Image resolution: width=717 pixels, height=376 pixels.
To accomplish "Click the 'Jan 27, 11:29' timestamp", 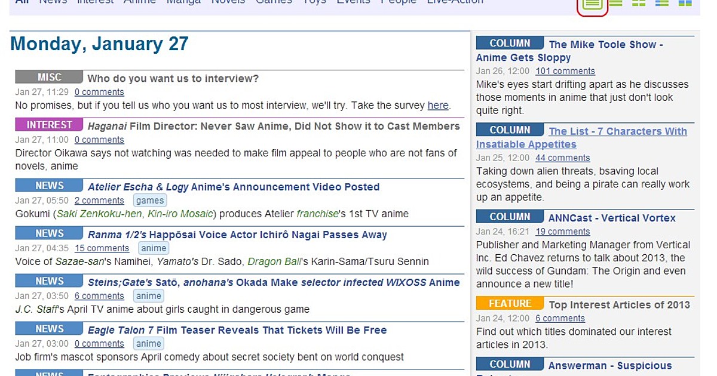I will 42,92.
